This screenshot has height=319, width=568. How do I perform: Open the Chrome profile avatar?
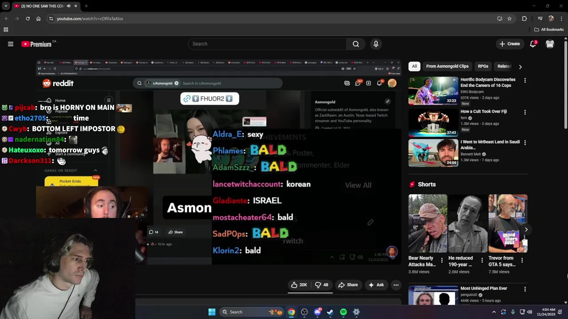tap(551, 19)
